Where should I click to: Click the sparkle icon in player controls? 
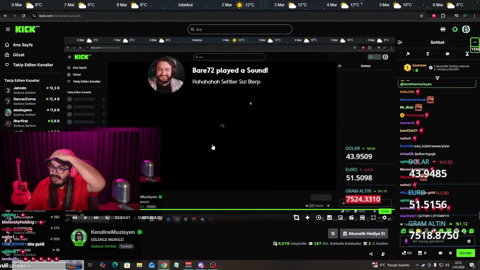coord(307,217)
